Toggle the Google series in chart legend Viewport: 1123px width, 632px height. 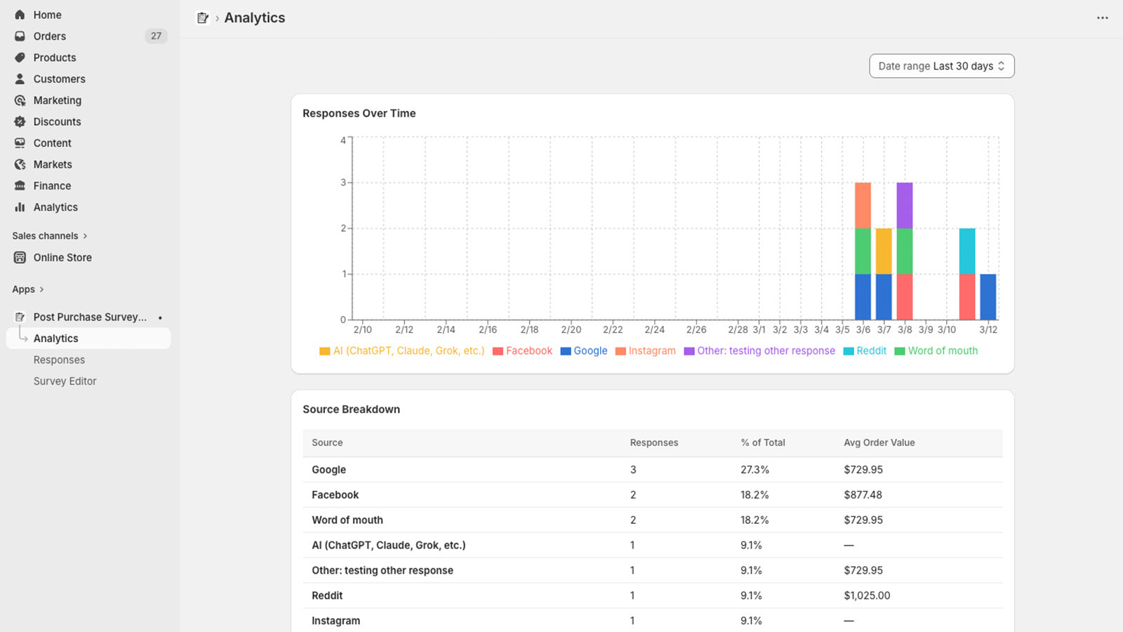click(584, 350)
